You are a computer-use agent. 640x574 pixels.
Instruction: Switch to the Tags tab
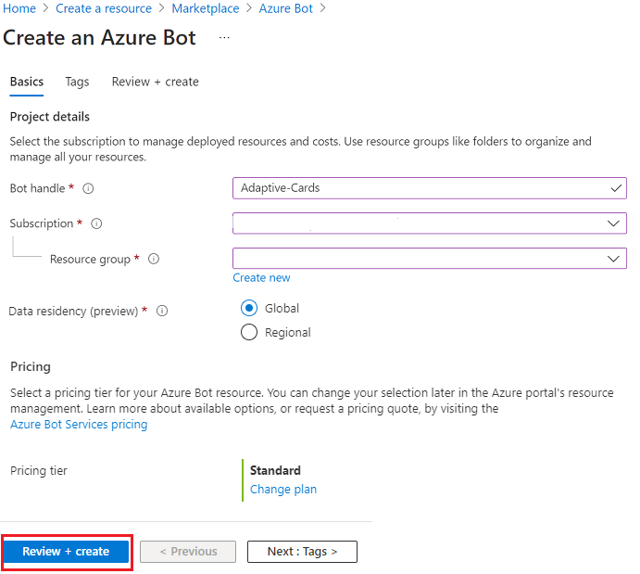coord(77,82)
